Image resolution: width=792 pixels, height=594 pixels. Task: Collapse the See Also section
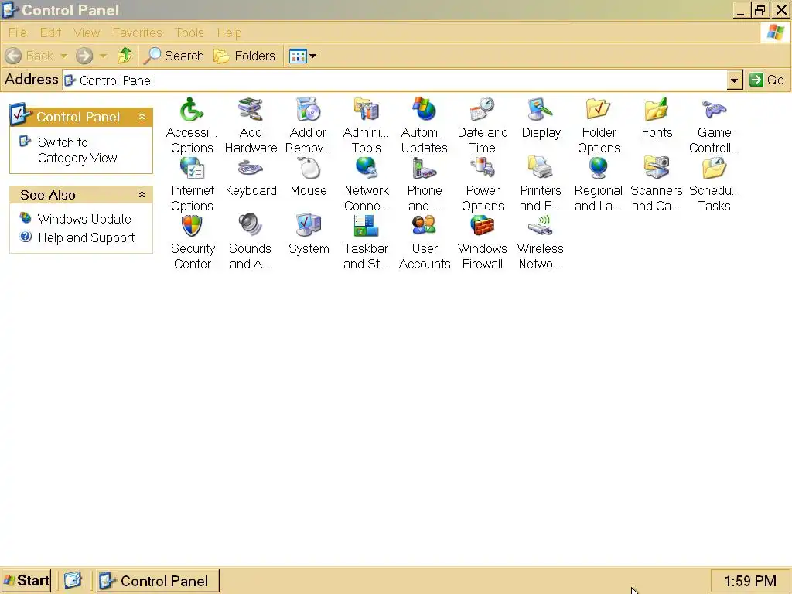pyautogui.click(x=142, y=194)
